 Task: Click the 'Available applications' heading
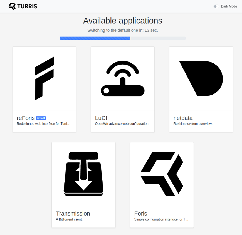pyautogui.click(x=123, y=21)
